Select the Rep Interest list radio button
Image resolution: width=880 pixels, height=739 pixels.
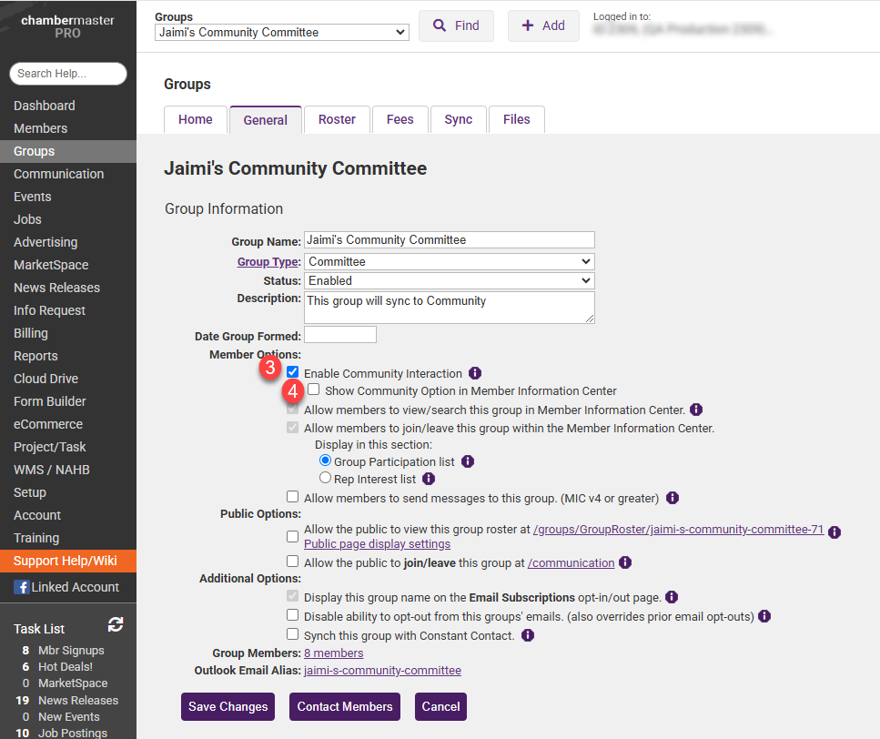pos(325,478)
